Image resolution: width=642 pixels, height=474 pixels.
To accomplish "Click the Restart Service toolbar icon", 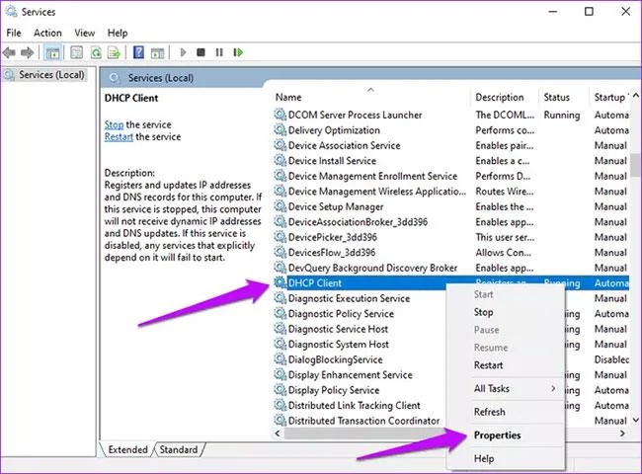I will click(238, 52).
